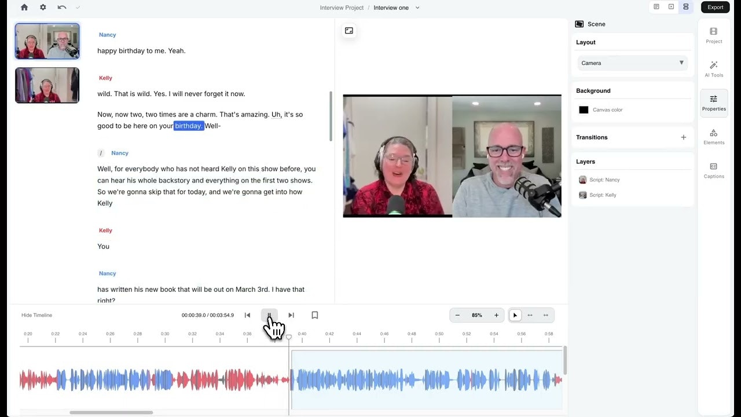Select the play-pointer timeline tool

point(515,315)
